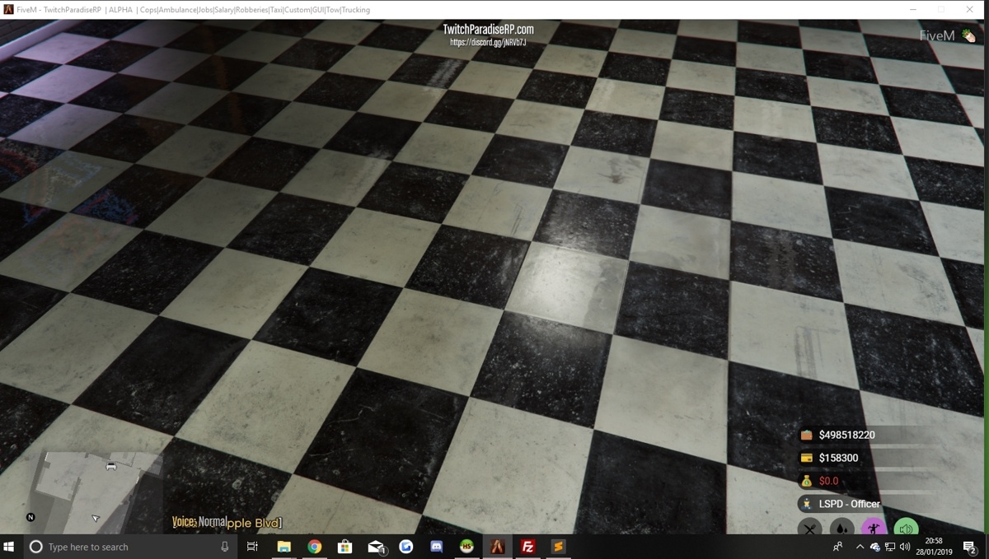Click the dirty money bag icon
The height and width of the screenshot is (559, 989).
(x=807, y=481)
